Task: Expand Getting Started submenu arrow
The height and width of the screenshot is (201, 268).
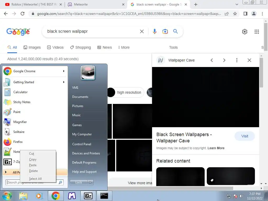Action: click(x=64, y=82)
